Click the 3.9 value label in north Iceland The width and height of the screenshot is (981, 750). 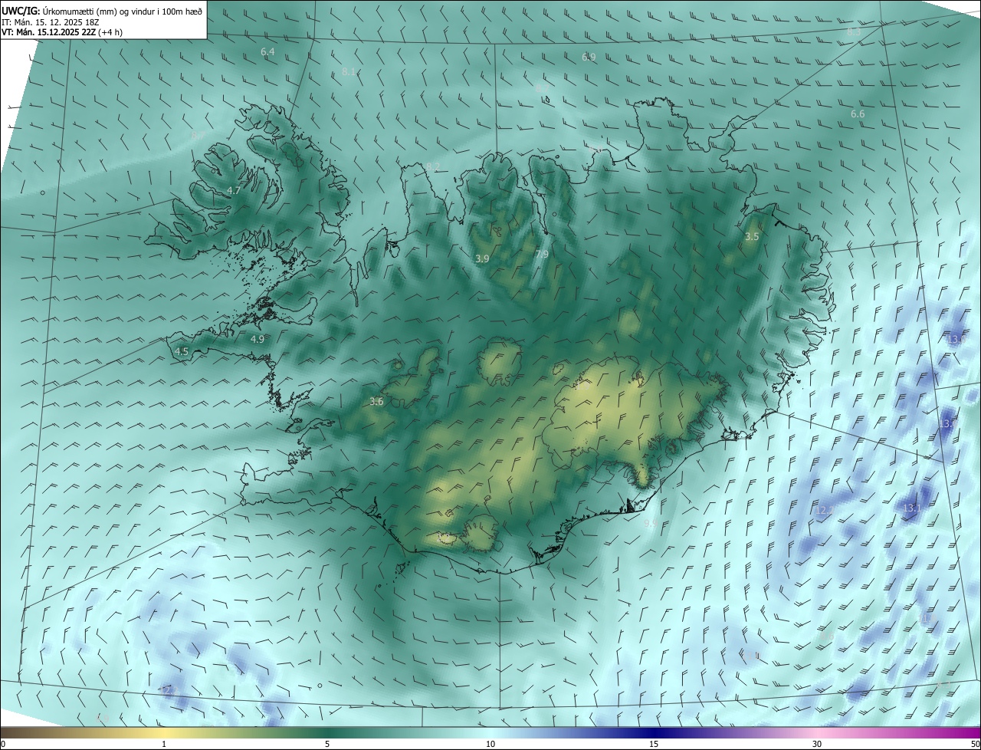click(x=482, y=259)
